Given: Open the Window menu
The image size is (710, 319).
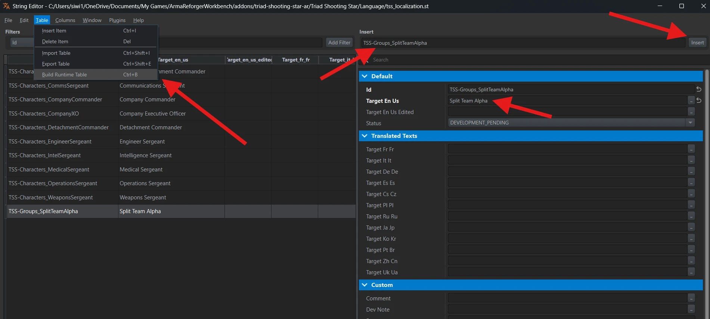Looking at the screenshot, I should coord(92,20).
